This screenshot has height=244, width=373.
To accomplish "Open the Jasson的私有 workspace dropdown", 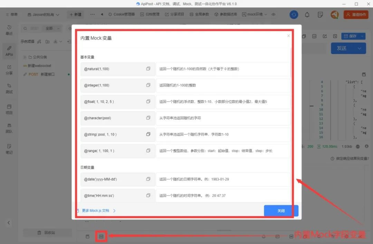I will tap(43, 15).
